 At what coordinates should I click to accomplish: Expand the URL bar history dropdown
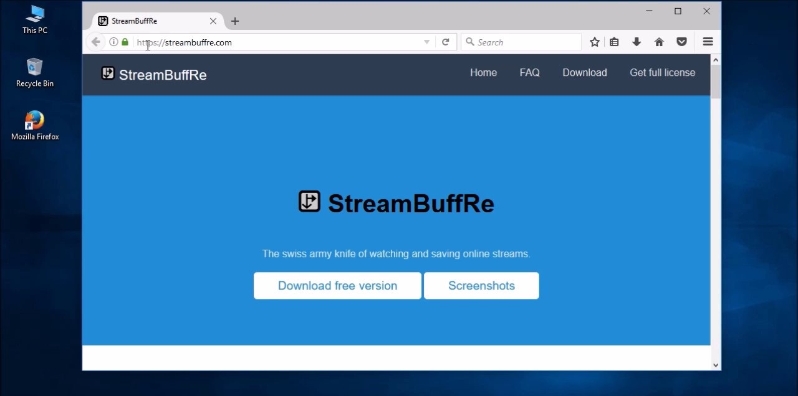pos(426,42)
